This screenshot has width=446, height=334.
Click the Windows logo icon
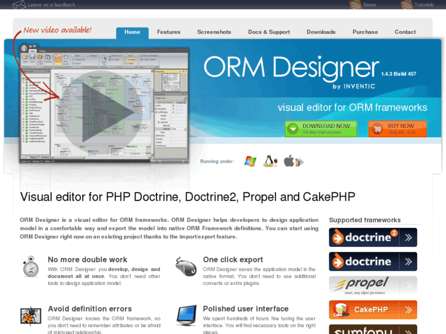[x=250, y=161]
